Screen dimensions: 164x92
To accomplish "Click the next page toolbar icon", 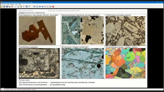I will point(48,7).
